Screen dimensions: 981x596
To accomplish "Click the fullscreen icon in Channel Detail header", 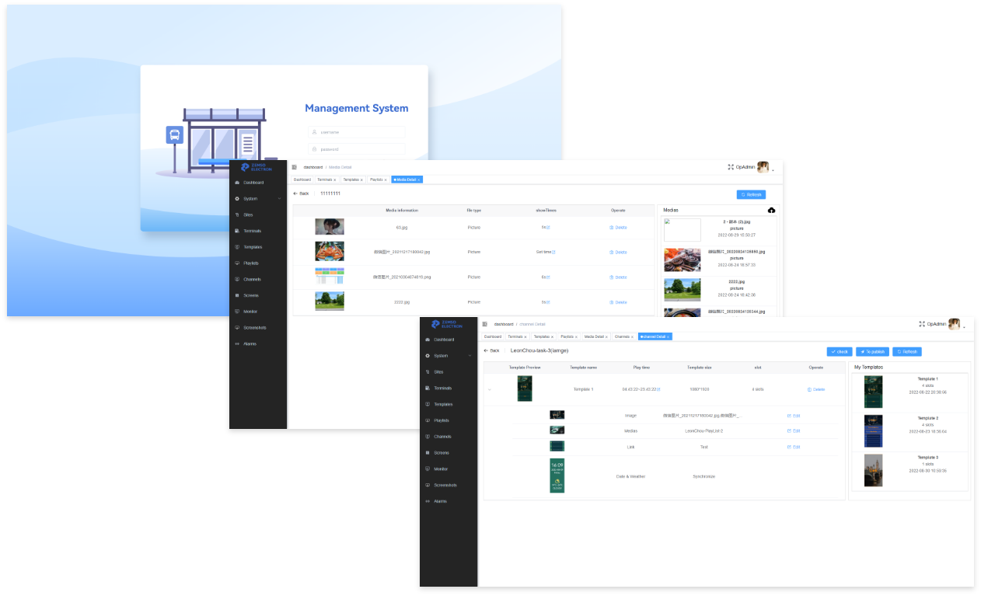I will (921, 324).
